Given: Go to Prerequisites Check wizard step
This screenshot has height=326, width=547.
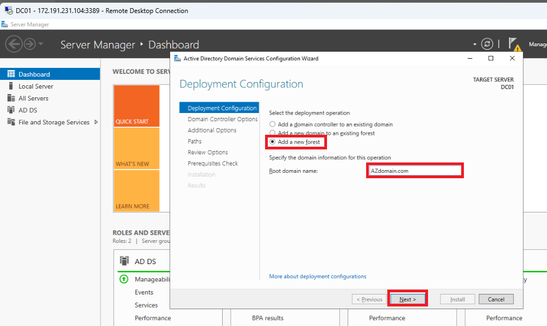Looking at the screenshot, I should coord(212,164).
